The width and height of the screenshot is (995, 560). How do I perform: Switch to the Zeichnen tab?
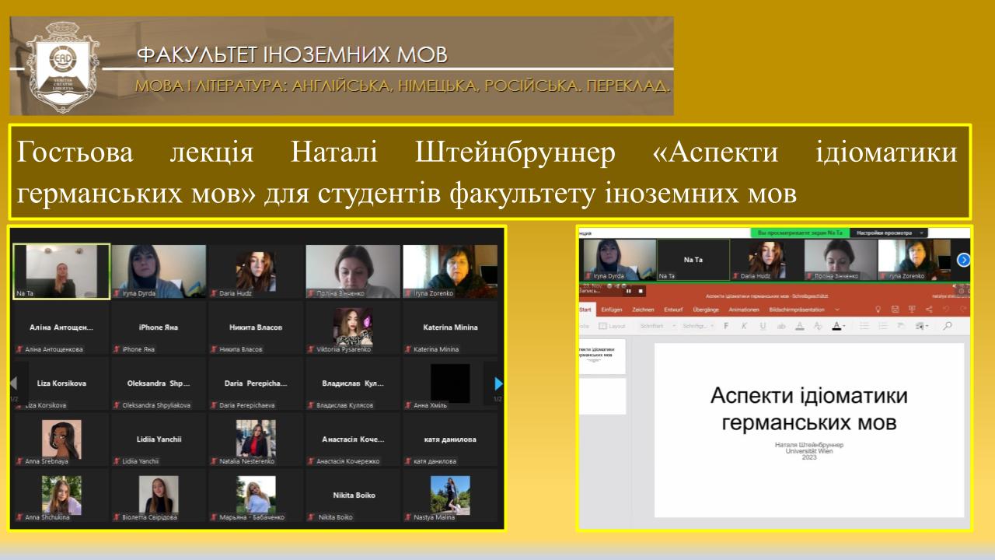643,310
